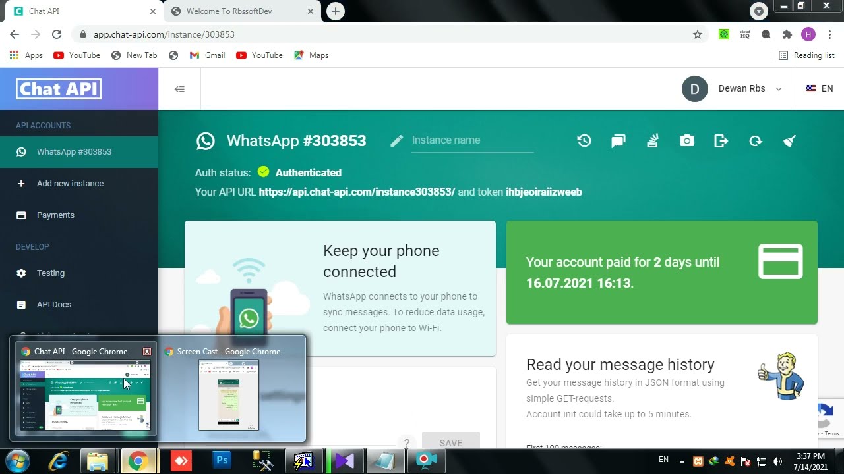Open the Chrome media control dropdown button
Screen dimensions: 844x474
(759, 11)
